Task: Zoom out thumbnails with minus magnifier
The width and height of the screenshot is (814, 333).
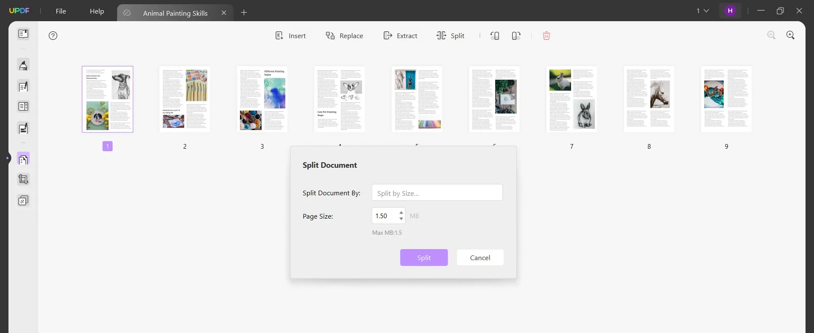Action: (x=771, y=35)
